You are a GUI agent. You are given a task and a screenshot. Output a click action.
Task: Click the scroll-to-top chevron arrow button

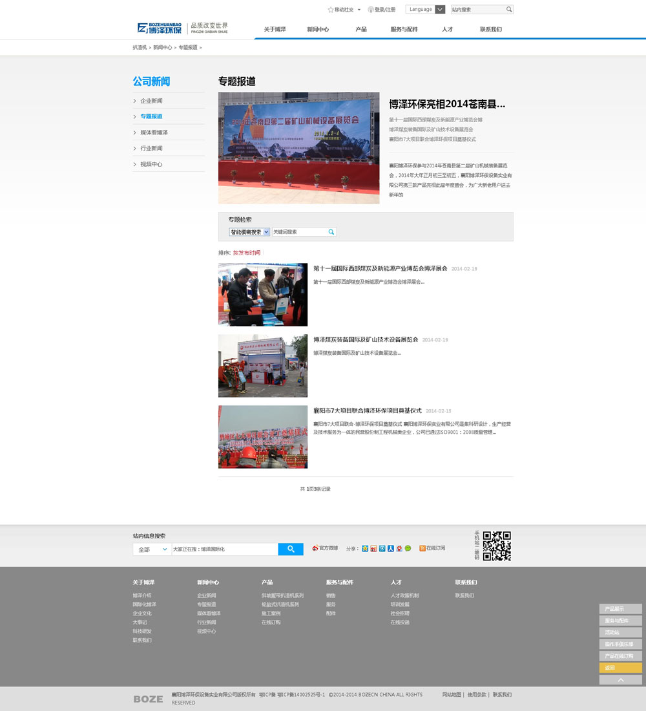[620, 680]
